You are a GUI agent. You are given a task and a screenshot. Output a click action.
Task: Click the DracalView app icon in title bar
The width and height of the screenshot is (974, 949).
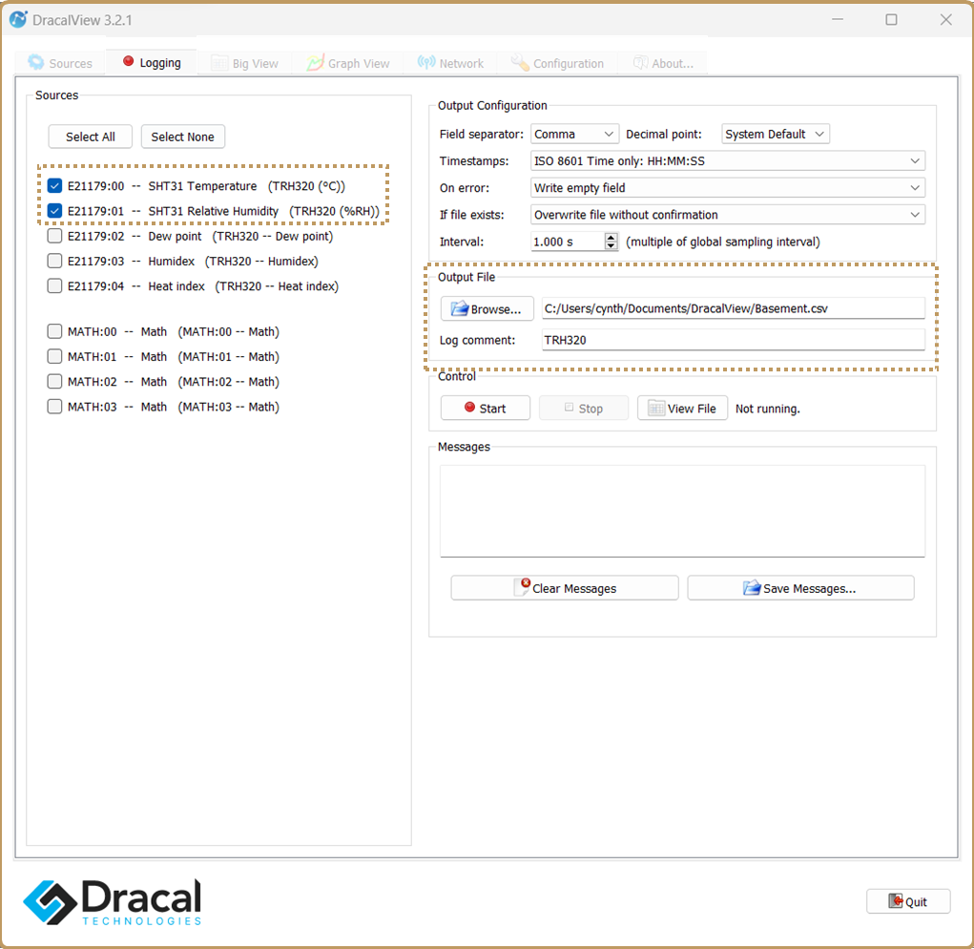(x=18, y=20)
